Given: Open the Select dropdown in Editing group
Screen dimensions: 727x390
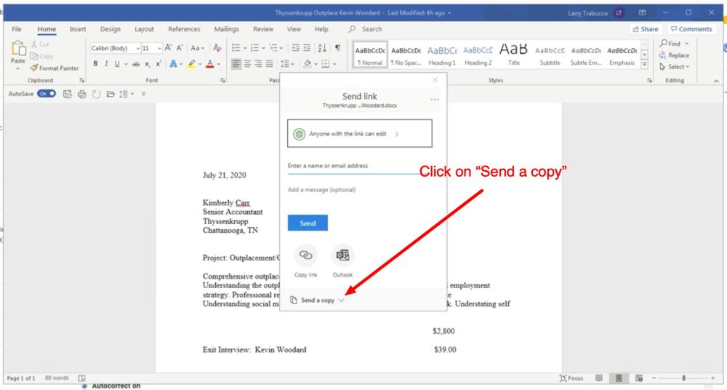Looking at the screenshot, I should tap(675, 67).
